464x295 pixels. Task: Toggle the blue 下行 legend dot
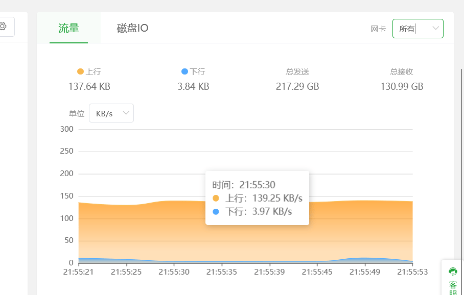point(184,71)
